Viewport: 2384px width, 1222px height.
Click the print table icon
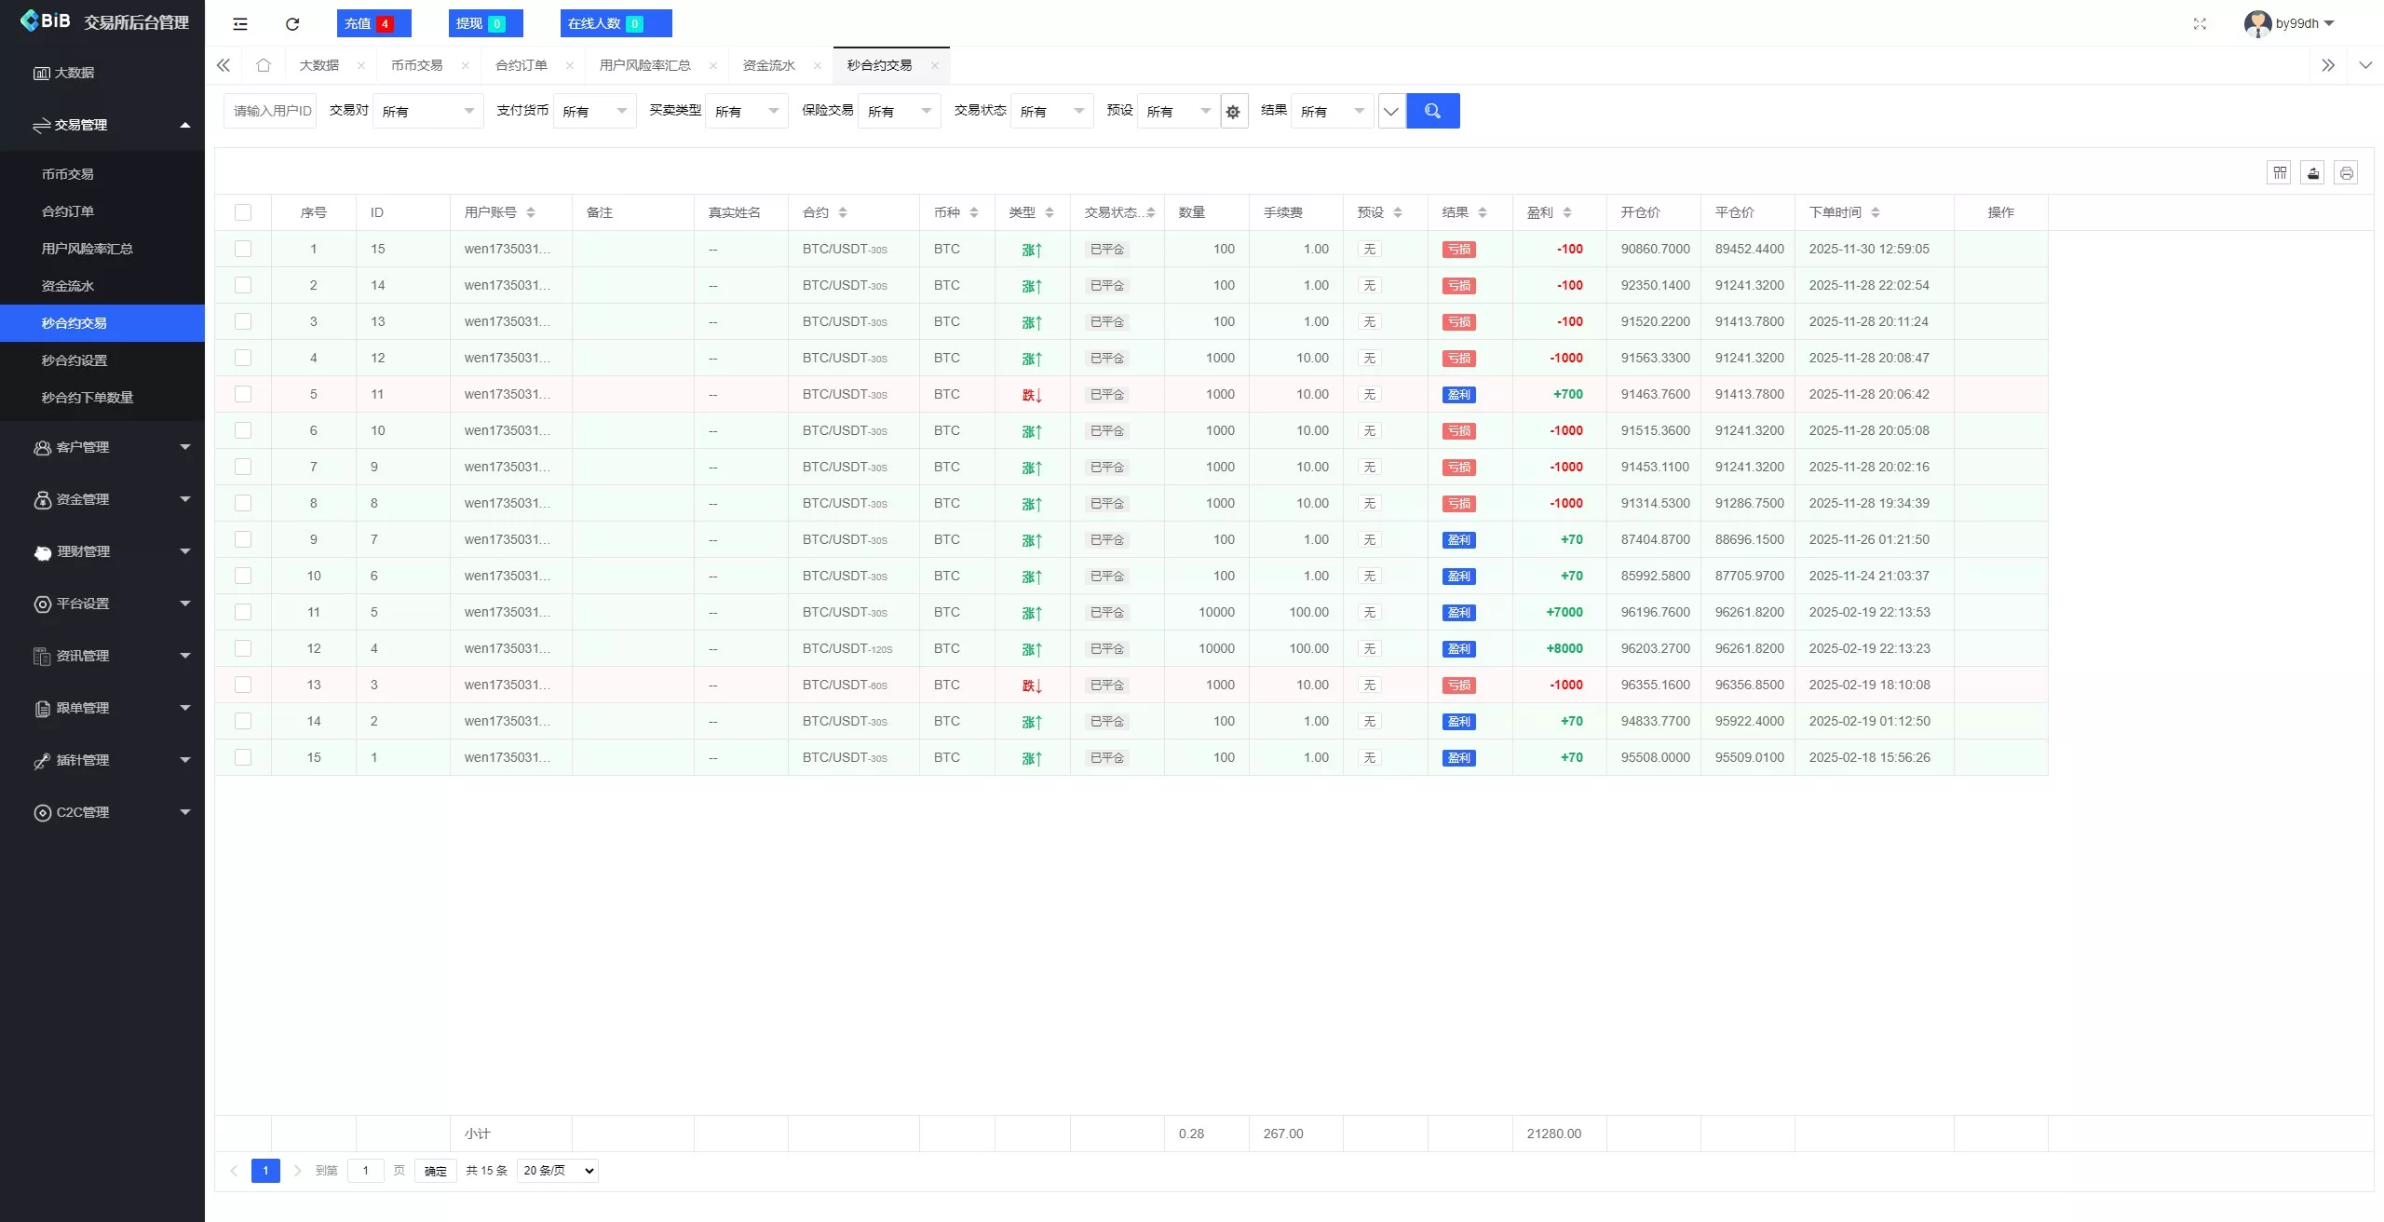click(x=2346, y=173)
